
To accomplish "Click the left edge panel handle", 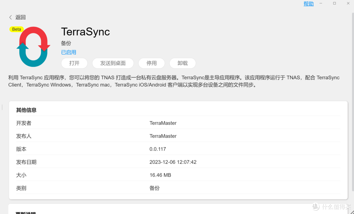I will (2, 107).
